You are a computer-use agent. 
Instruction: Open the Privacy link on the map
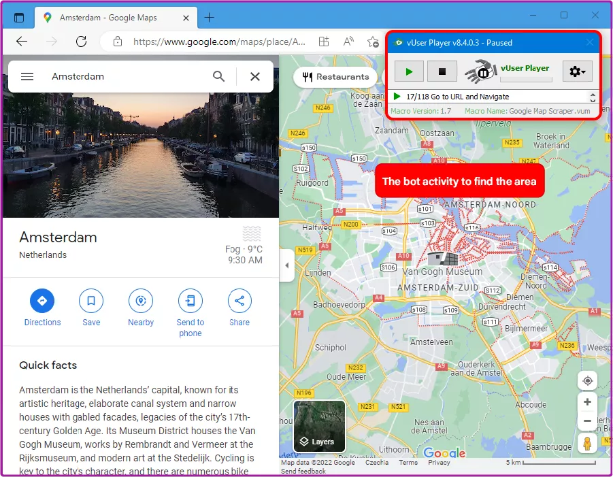(x=439, y=463)
